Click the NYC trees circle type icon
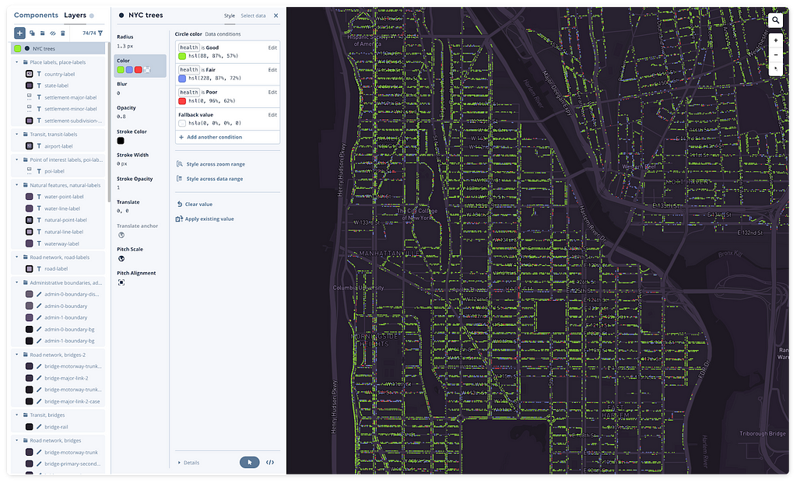The width and height of the screenshot is (797, 483). pyautogui.click(x=27, y=49)
